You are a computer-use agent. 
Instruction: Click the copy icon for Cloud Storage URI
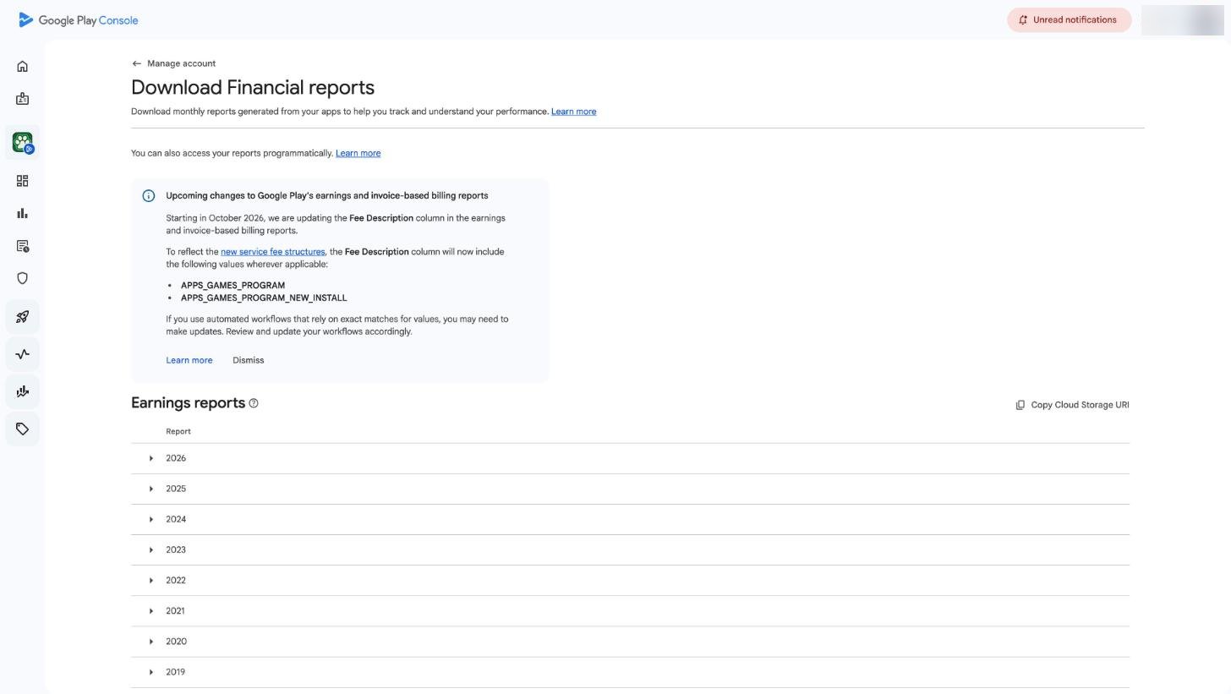1020,405
